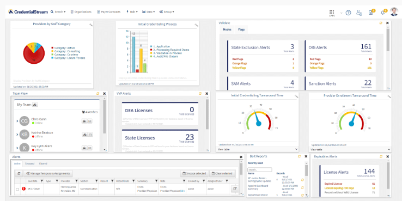Click Manage Temporary Assignments button
Screen dimensions: 402x201
48,173
